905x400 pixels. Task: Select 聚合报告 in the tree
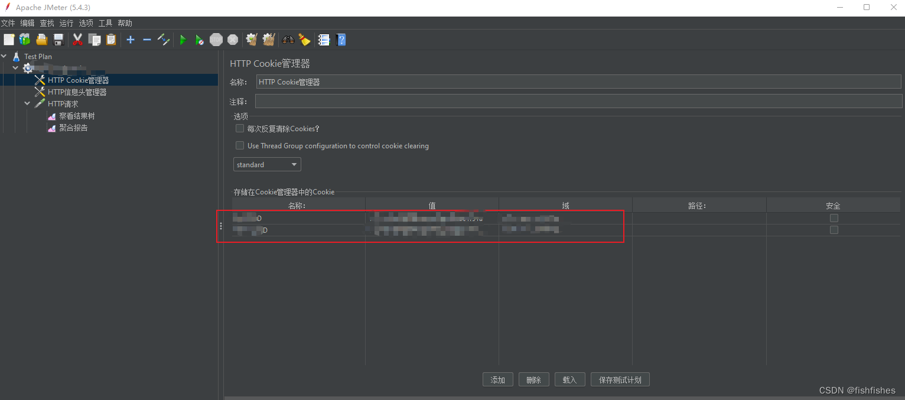point(73,128)
